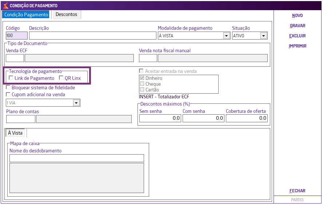Open the Modalidade de pagamento dropdown
The width and height of the screenshot is (323, 205).
[226, 36]
